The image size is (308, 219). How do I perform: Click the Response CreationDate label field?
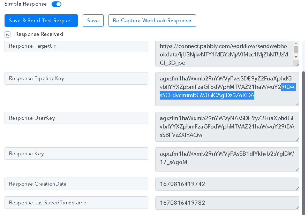point(76,184)
